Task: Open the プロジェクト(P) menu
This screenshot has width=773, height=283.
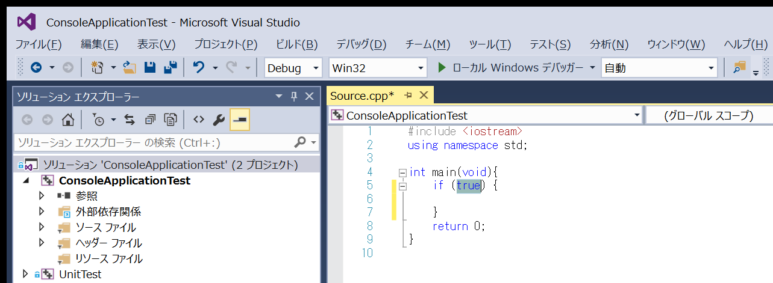Action: [226, 44]
